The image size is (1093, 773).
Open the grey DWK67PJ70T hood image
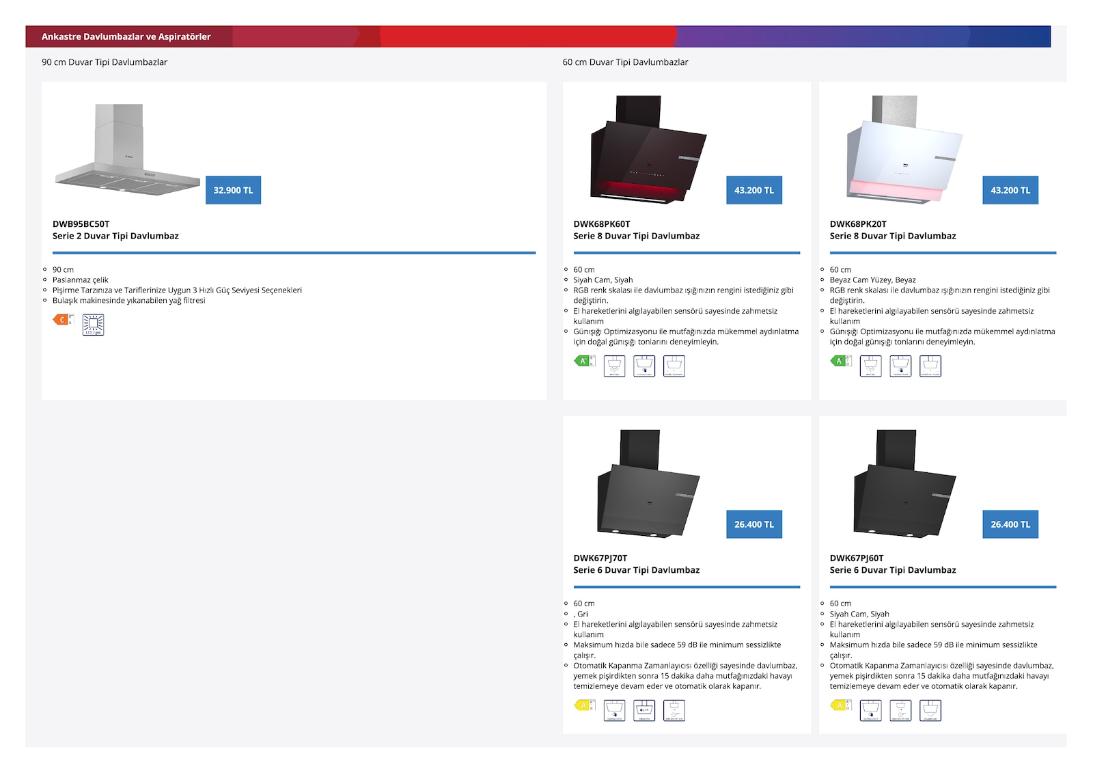(648, 484)
